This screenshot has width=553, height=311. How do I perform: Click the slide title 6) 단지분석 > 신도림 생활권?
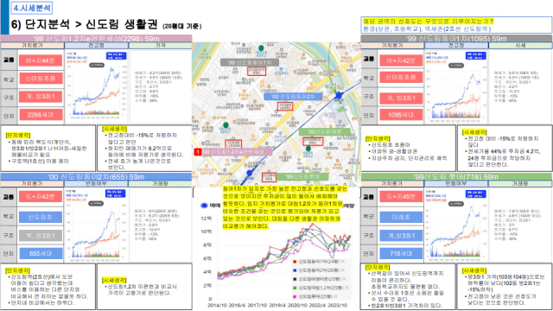coord(85,24)
